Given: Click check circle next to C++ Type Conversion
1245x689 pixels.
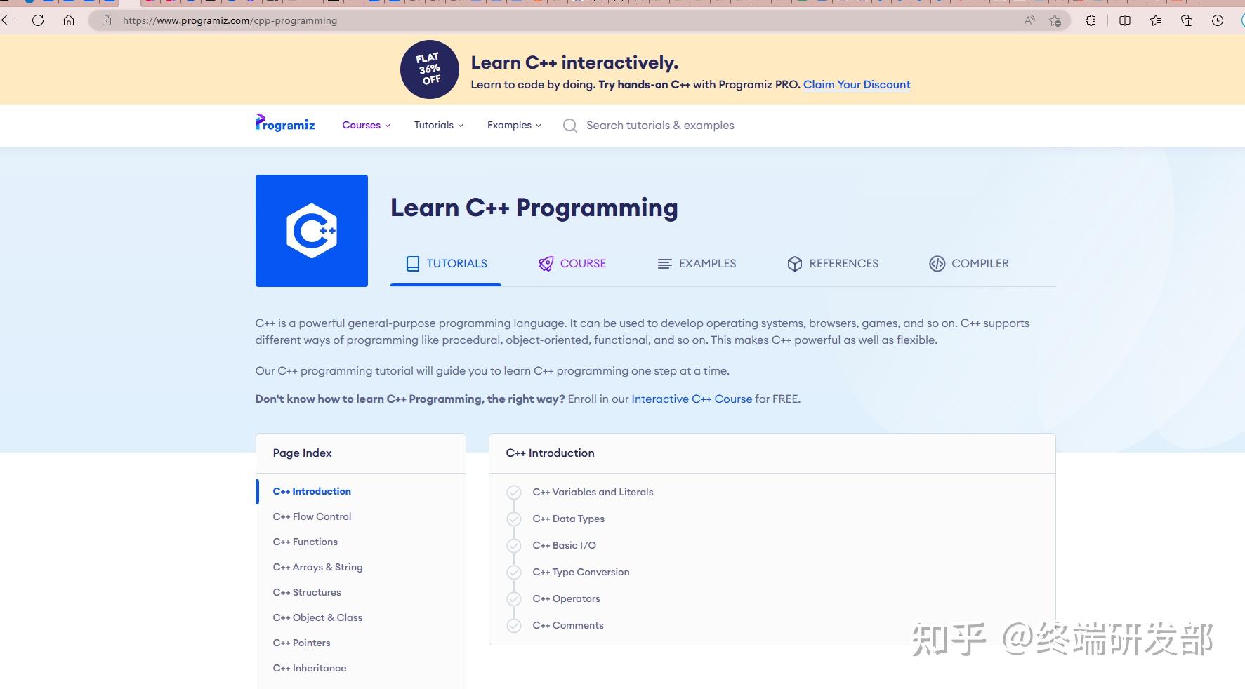Looking at the screenshot, I should click(x=514, y=573).
